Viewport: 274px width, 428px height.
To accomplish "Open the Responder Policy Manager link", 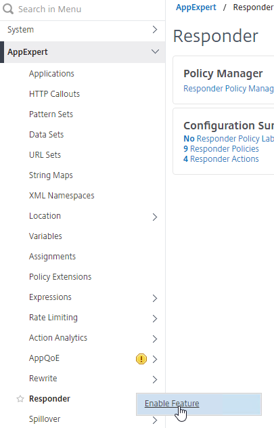I will pos(229,89).
